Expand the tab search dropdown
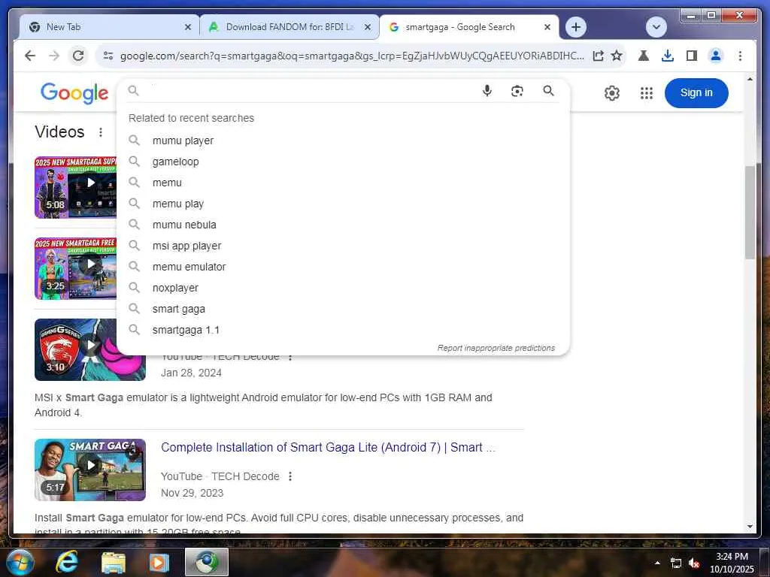Image resolution: width=770 pixels, height=577 pixels. (x=656, y=27)
